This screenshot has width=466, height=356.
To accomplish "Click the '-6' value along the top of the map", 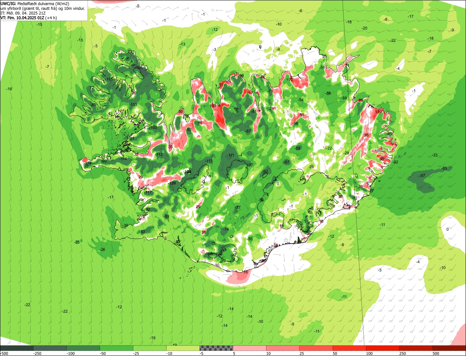I will point(300,11).
